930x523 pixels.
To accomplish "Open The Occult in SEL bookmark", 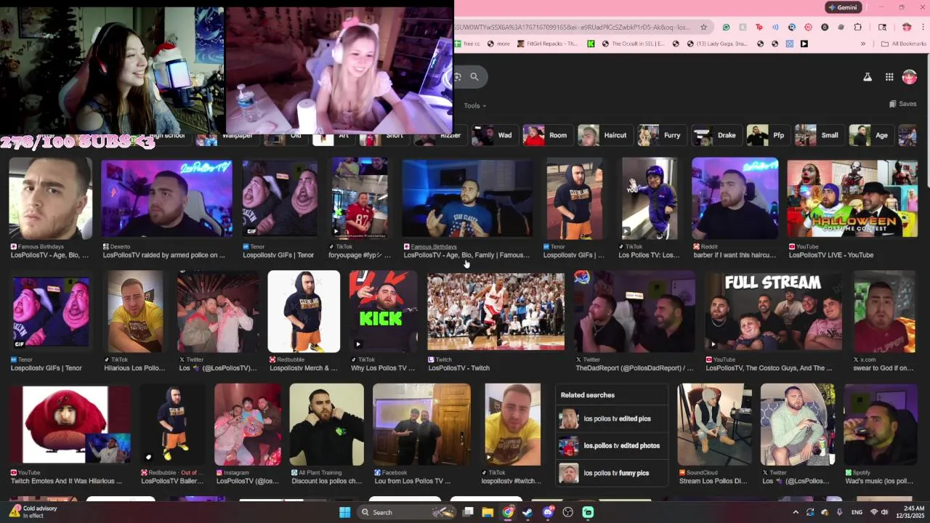I will (633, 44).
